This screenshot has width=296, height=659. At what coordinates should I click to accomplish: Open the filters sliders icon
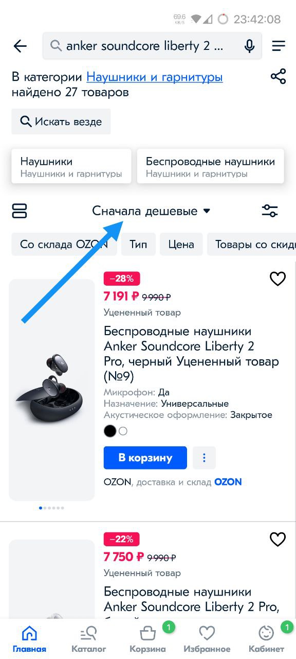[x=270, y=211]
